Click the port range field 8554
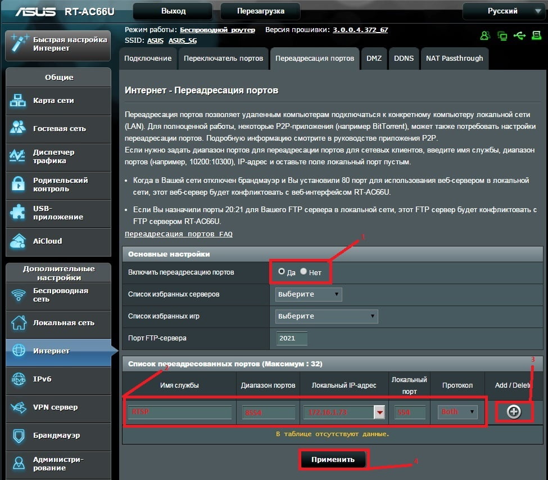 tap(268, 412)
